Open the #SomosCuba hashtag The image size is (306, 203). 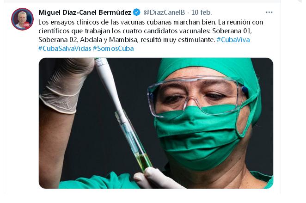pos(113,49)
